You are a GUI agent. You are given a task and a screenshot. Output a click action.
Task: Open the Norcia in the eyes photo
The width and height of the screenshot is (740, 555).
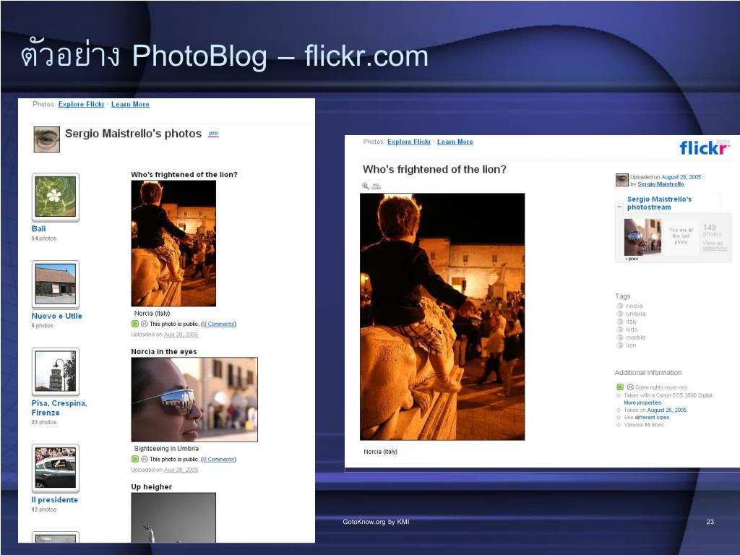point(194,399)
